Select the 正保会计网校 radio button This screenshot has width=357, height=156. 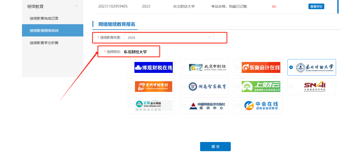130,106
